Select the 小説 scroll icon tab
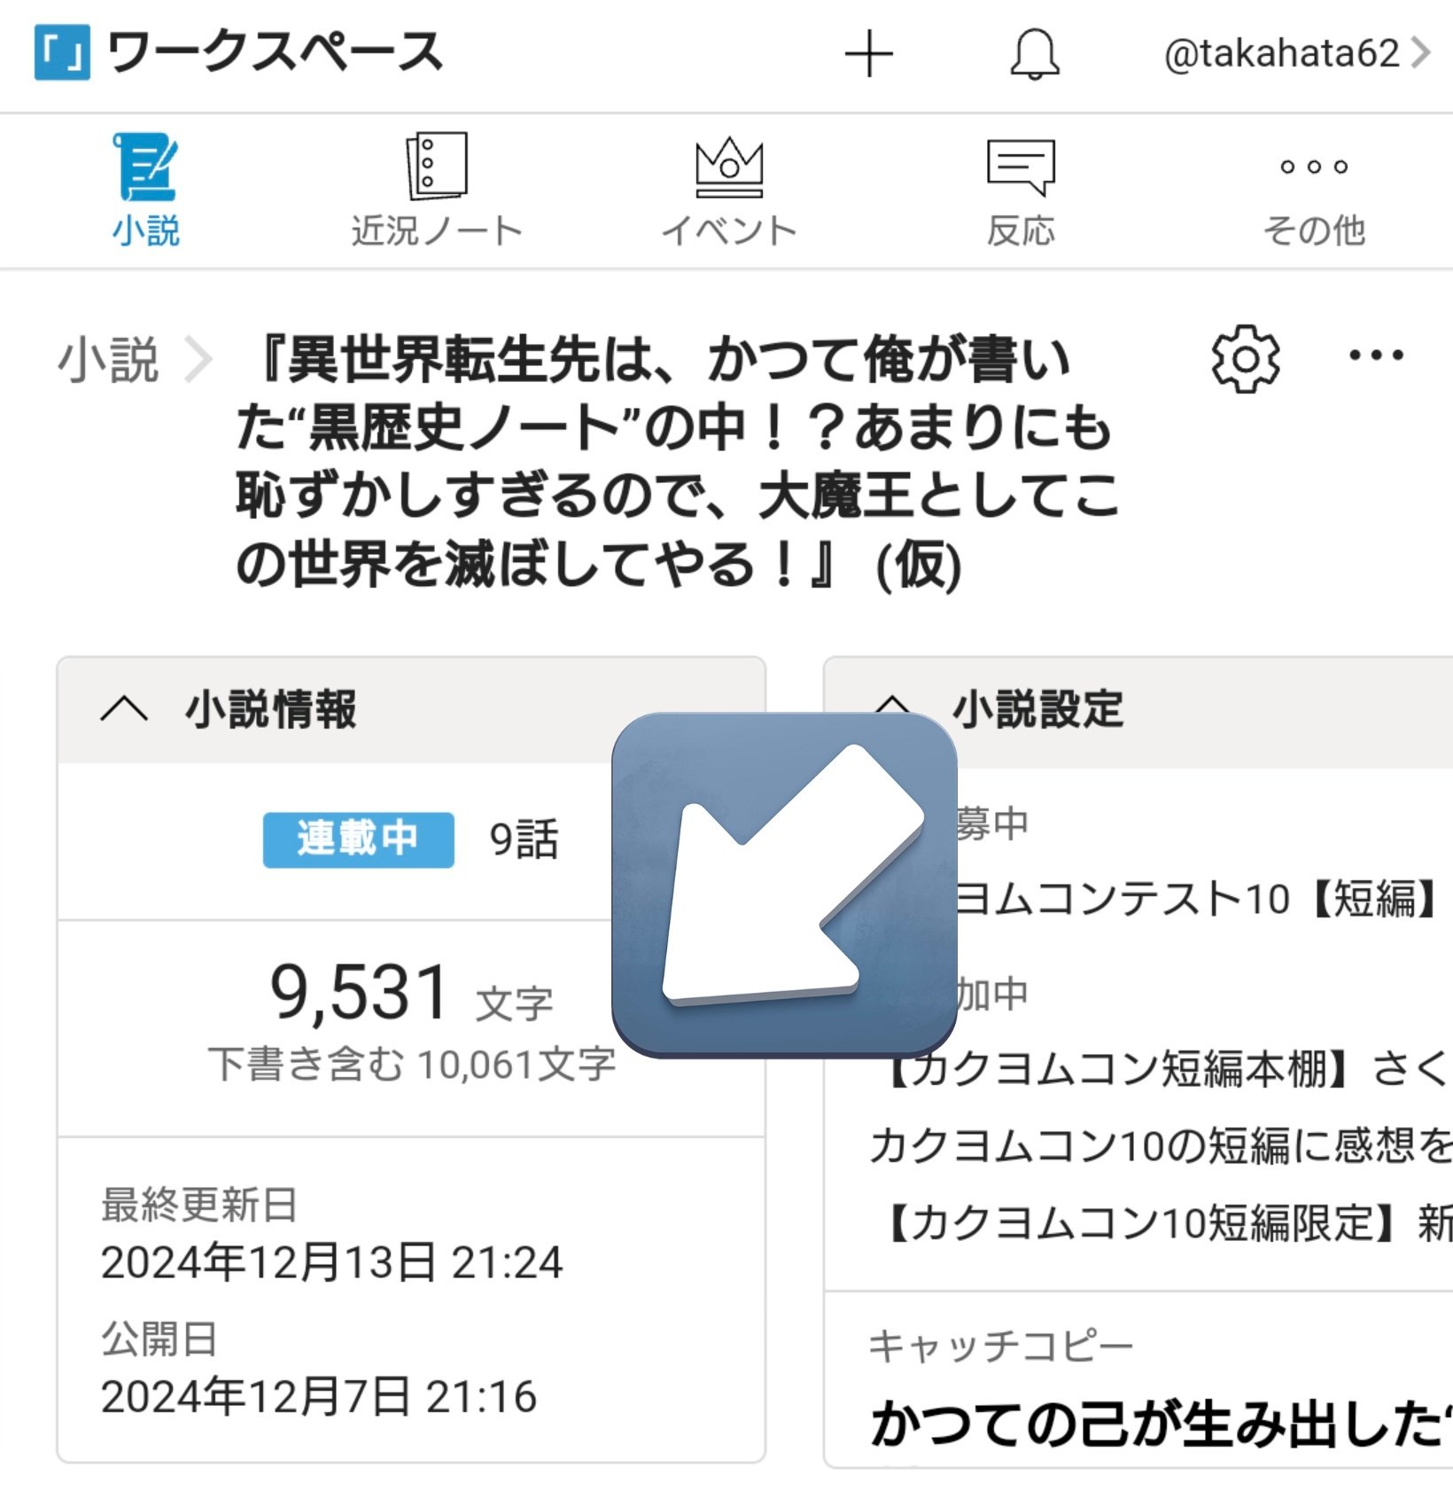Image resolution: width=1453 pixels, height=1491 pixels. click(145, 189)
